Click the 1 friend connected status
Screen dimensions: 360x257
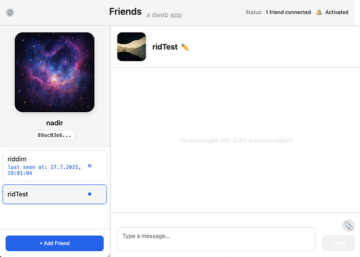point(288,12)
